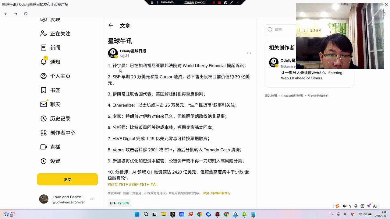The width and height of the screenshot is (390, 219).
Task: Open the Sogou soft keyboard icon
Action: click(x=362, y=206)
